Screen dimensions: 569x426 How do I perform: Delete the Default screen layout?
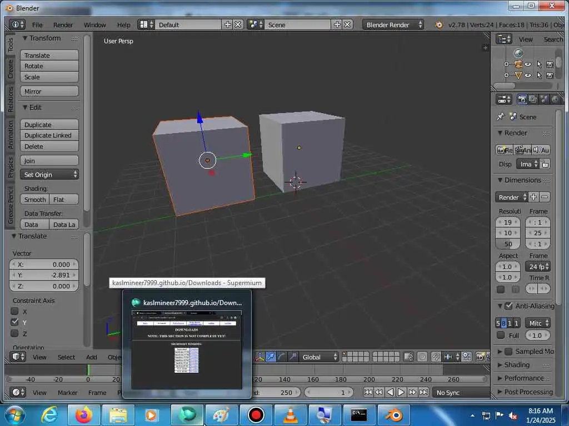238,24
